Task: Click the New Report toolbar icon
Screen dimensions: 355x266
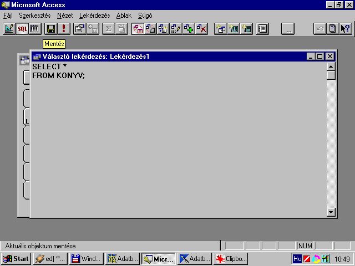Action: pos(246,29)
